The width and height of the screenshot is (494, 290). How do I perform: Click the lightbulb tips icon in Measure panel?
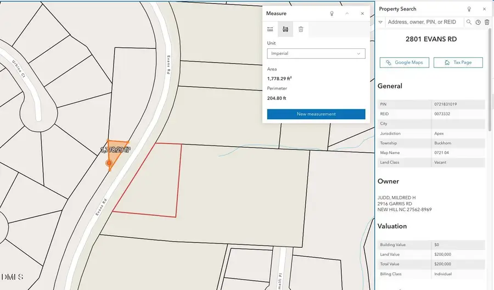click(332, 13)
